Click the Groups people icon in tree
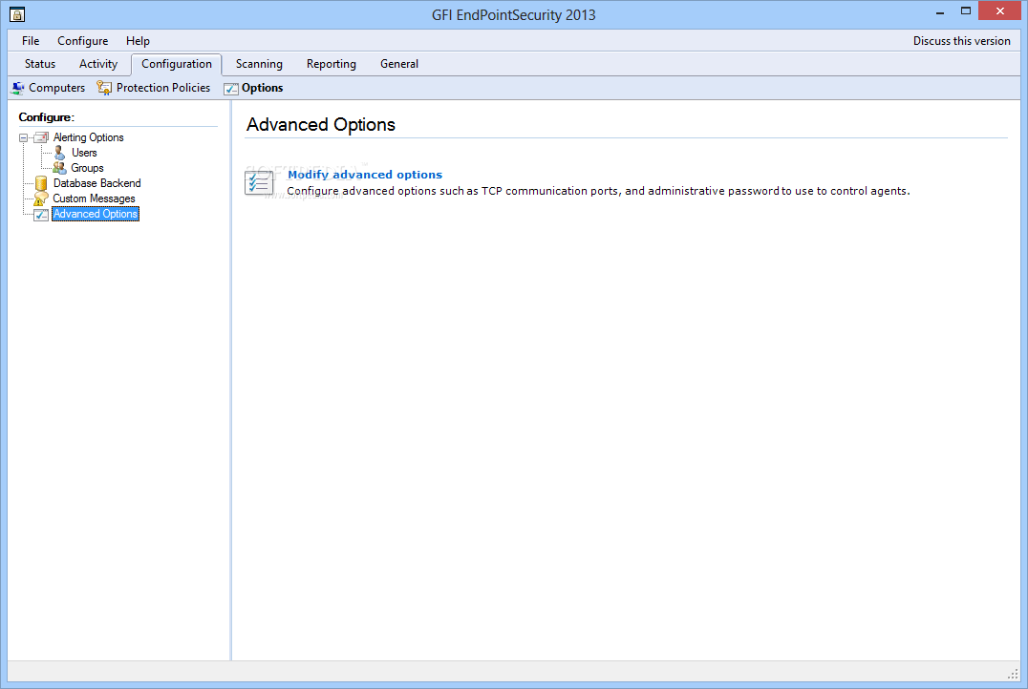The width and height of the screenshot is (1028, 689). (x=59, y=168)
